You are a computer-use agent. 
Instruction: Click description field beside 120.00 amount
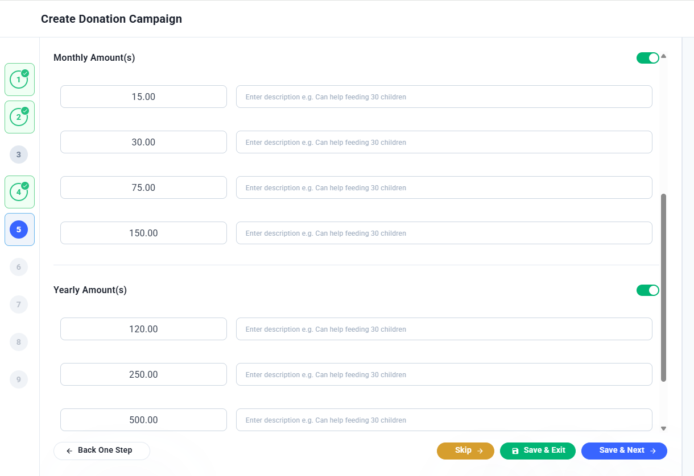(x=444, y=329)
